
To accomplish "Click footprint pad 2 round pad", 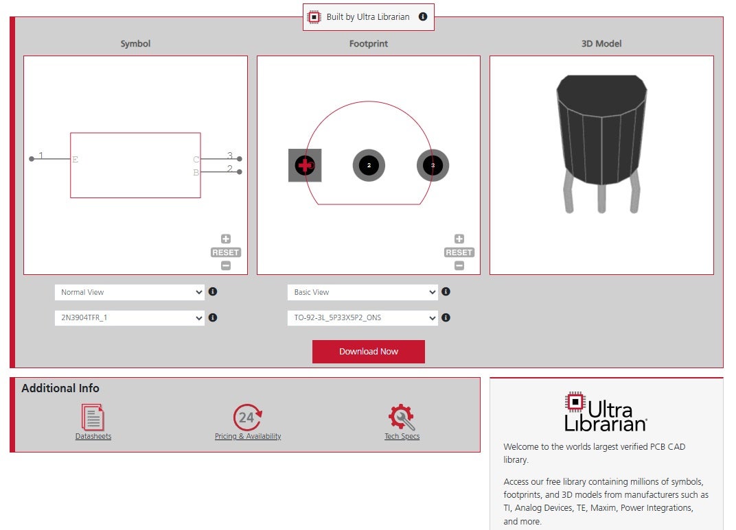I will 369,165.
